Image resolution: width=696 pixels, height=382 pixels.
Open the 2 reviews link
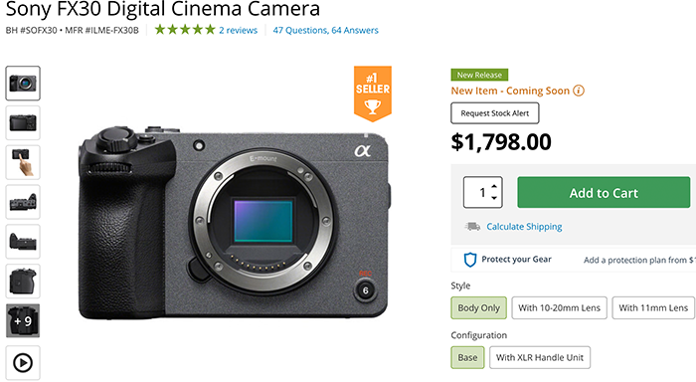coord(238,30)
